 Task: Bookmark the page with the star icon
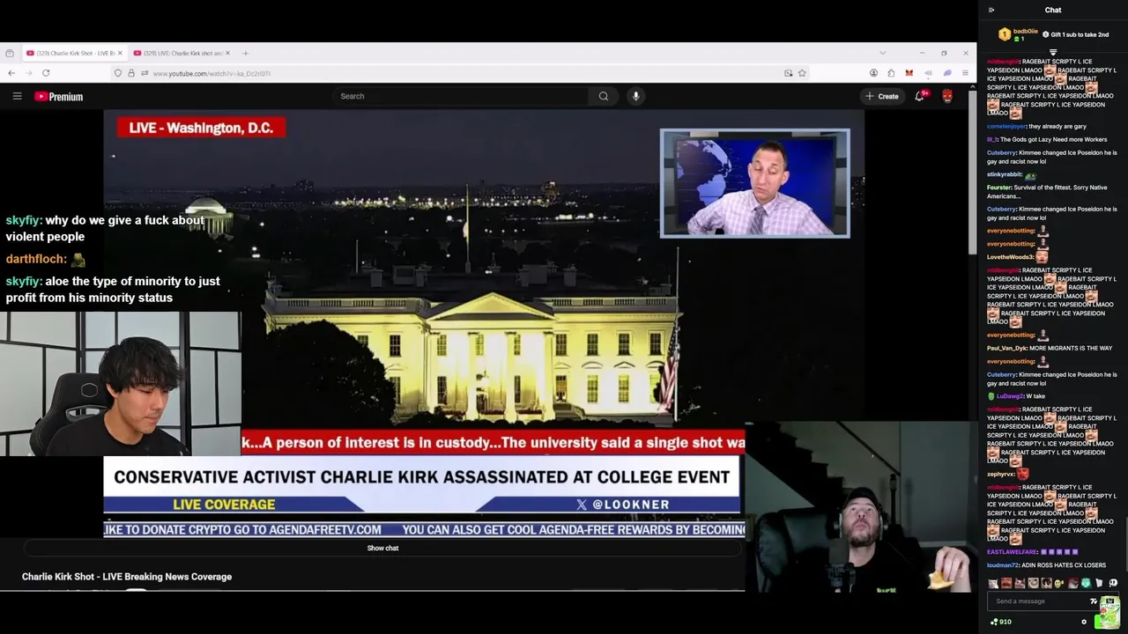(x=802, y=73)
